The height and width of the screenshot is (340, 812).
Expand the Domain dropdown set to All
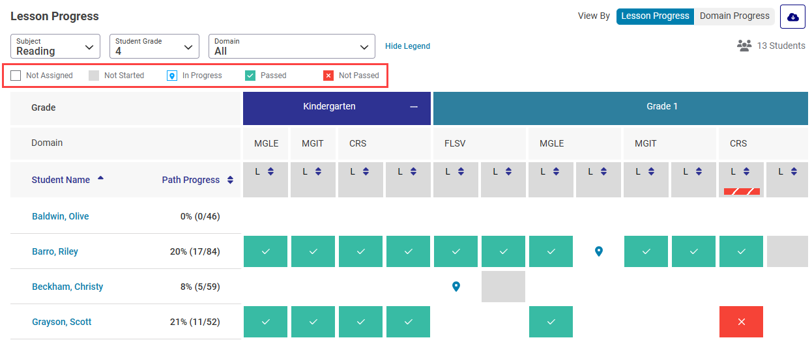point(291,46)
